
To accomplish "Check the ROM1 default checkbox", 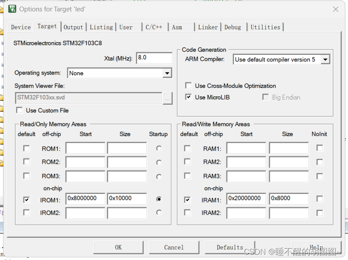I will [26, 148].
